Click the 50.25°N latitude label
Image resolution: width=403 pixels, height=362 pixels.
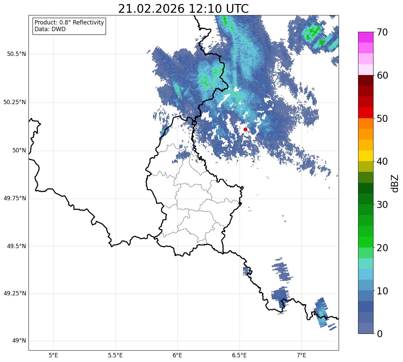[x=15, y=102]
